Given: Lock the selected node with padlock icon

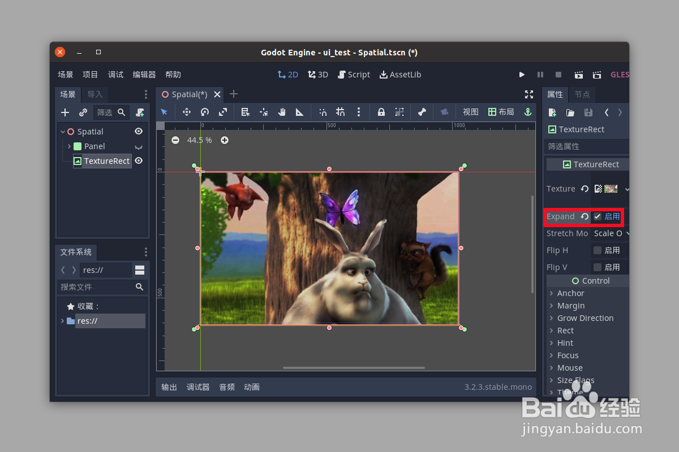Looking at the screenshot, I should (381, 112).
